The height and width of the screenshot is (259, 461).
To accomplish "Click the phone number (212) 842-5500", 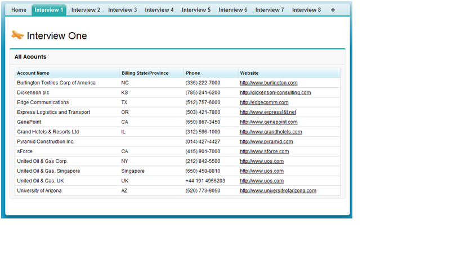I will [203, 161].
